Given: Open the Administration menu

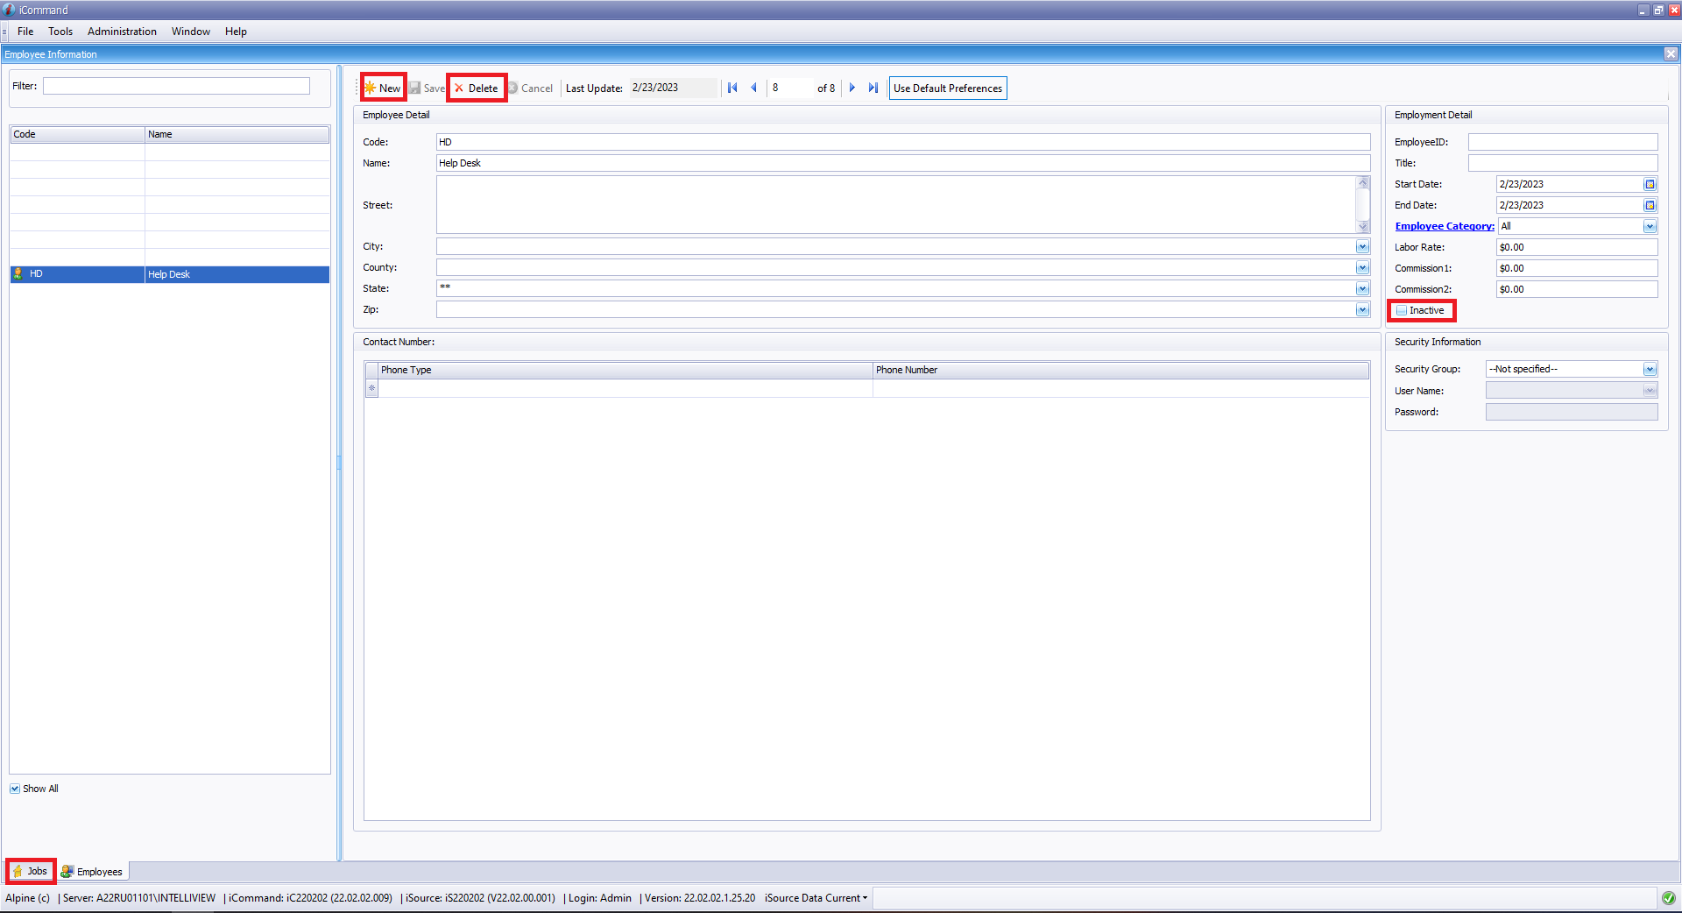Looking at the screenshot, I should point(122,32).
